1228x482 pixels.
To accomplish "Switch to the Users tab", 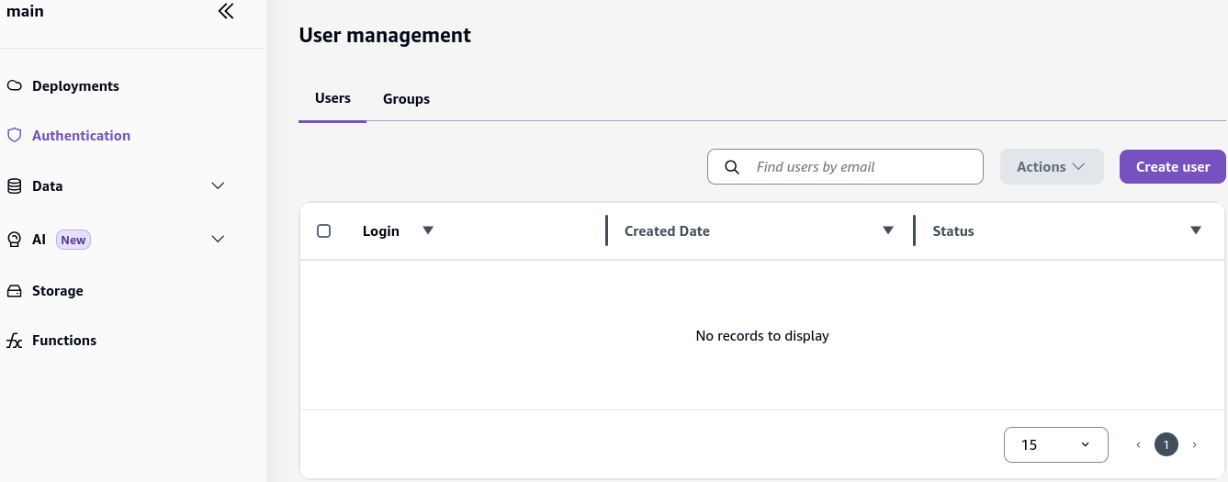I will [332, 98].
